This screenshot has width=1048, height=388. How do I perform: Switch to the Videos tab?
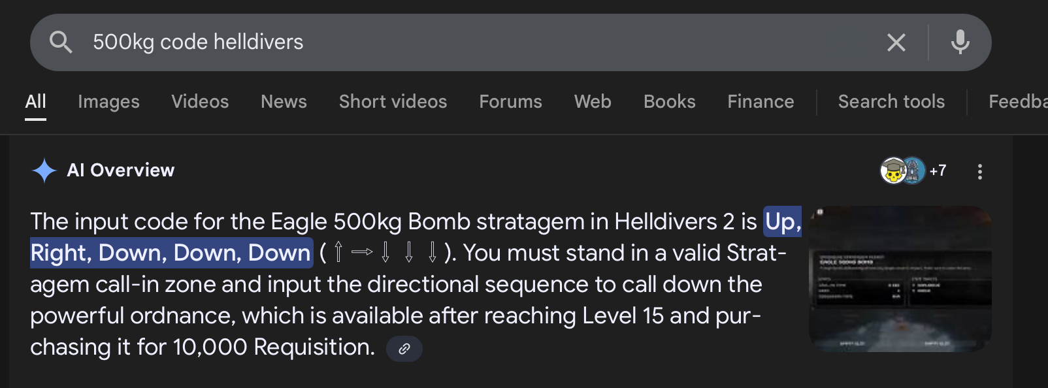200,101
